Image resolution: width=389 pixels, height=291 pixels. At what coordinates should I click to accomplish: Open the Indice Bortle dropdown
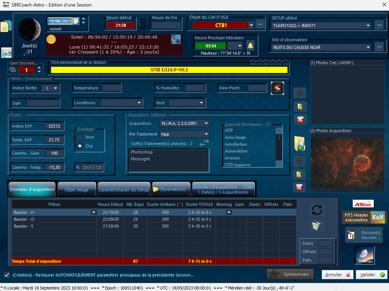click(56, 88)
